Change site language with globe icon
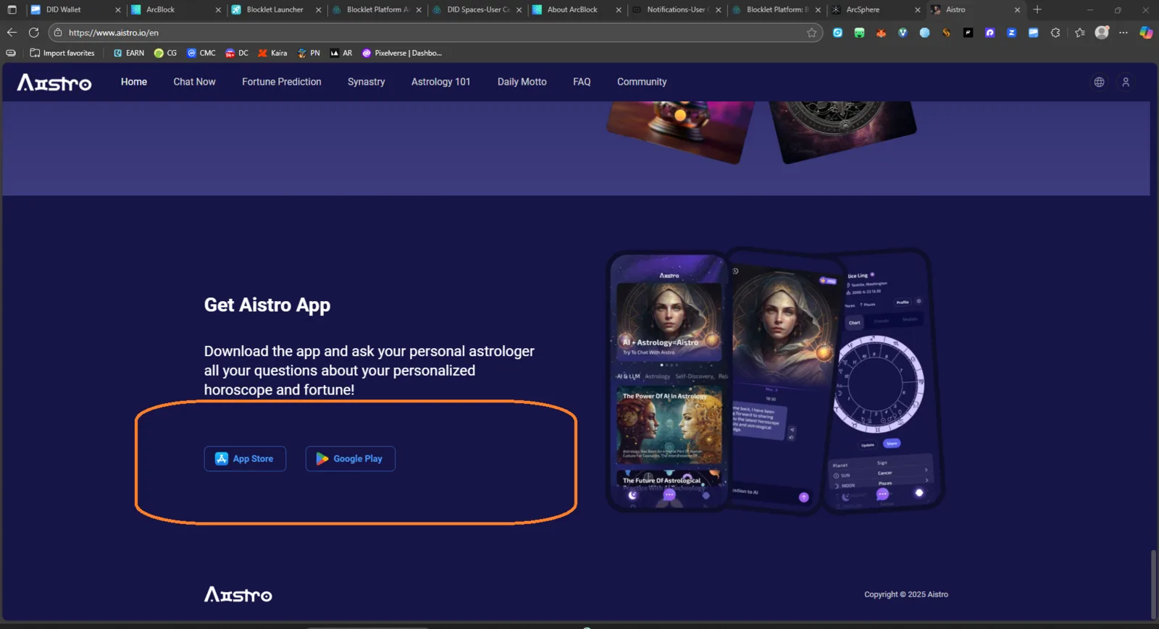This screenshot has height=629, width=1159. [x=1099, y=82]
